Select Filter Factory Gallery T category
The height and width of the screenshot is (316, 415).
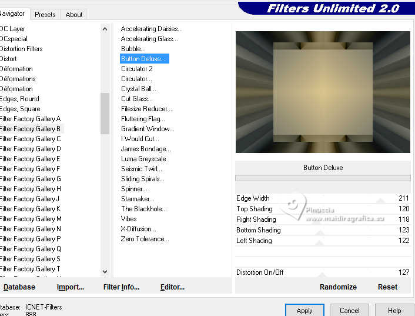tap(30, 269)
